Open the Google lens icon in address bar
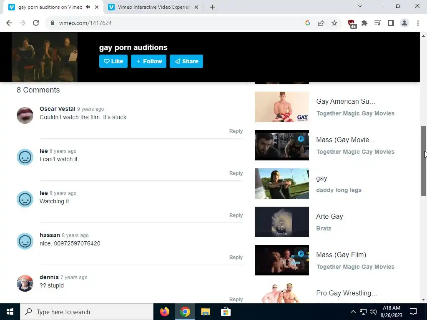Viewport: 427px width, 320px height. [308, 23]
